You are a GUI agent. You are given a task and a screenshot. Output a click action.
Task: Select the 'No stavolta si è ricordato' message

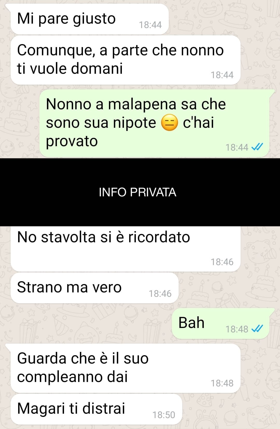[125, 249]
